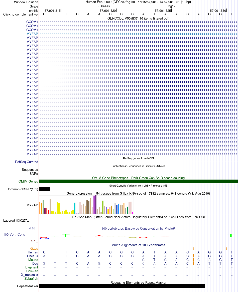
Task: Click the 'Elephant' alignment row label
Action: coord(32,267)
